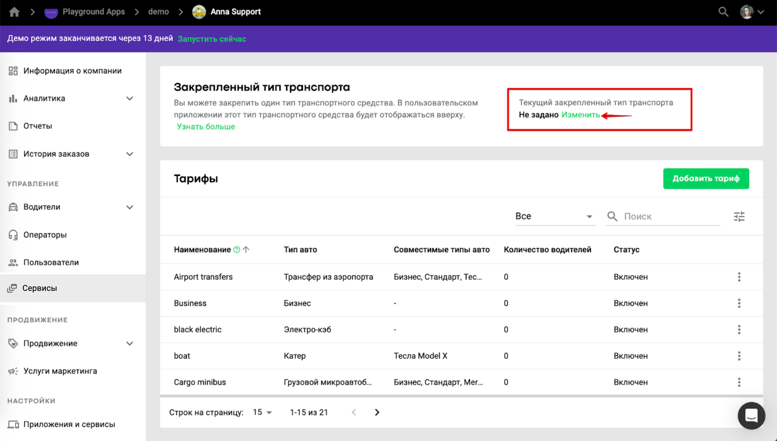Expand the Аналитика sidebar section
777x441 pixels.
pos(130,98)
